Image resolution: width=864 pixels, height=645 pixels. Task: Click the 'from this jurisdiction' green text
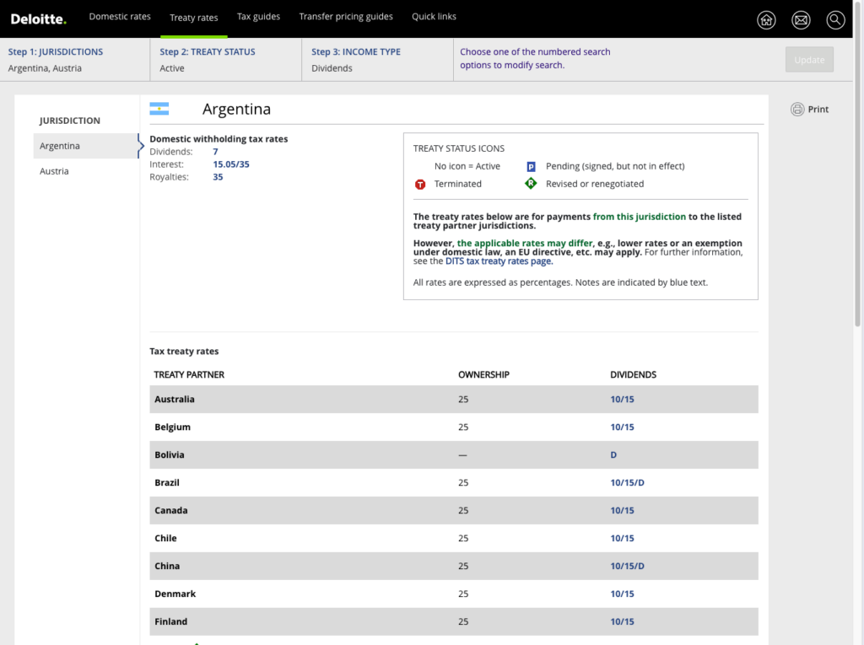pos(640,217)
